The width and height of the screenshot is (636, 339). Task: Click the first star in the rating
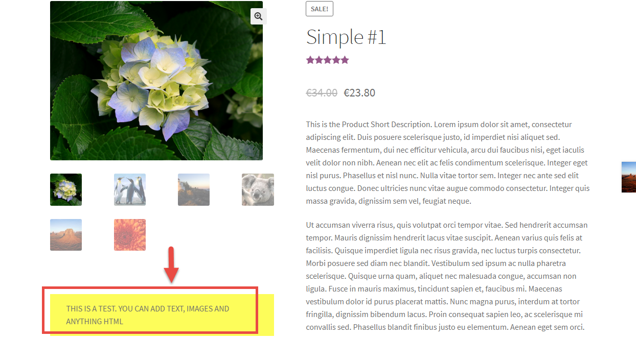click(x=310, y=60)
